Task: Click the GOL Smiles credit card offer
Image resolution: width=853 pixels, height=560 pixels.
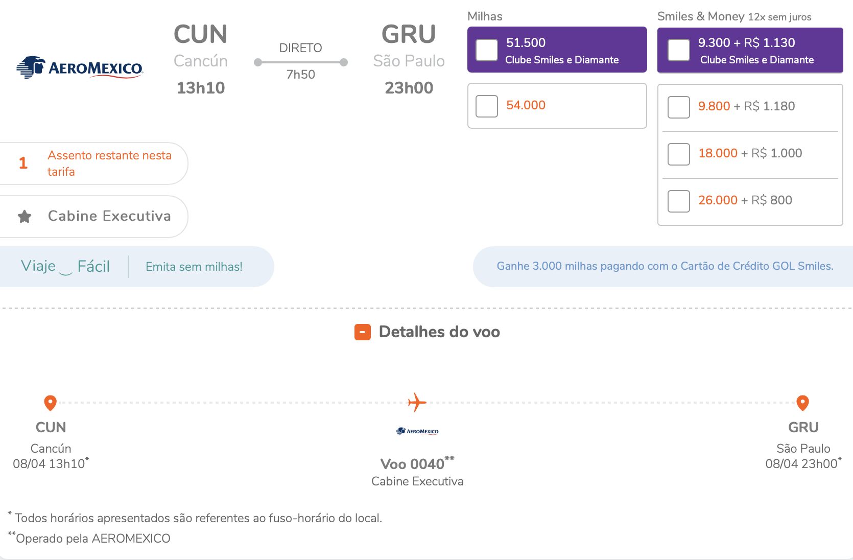Action: click(x=665, y=266)
